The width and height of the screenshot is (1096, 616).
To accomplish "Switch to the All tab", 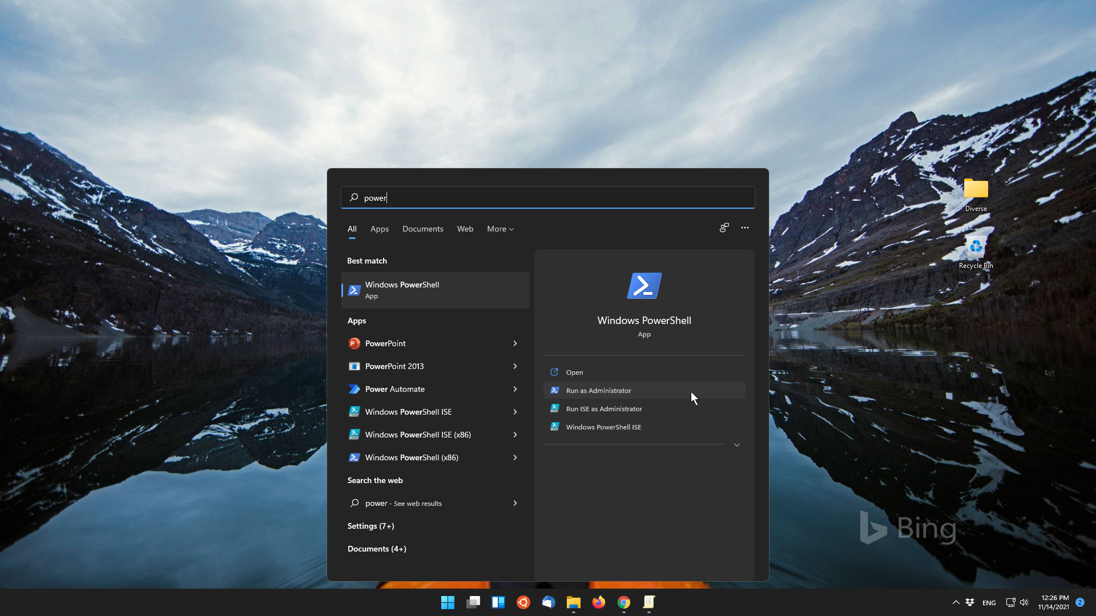I will click(x=352, y=229).
